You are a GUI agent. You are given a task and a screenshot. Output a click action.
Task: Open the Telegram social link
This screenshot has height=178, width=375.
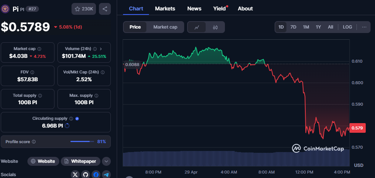[106, 175]
